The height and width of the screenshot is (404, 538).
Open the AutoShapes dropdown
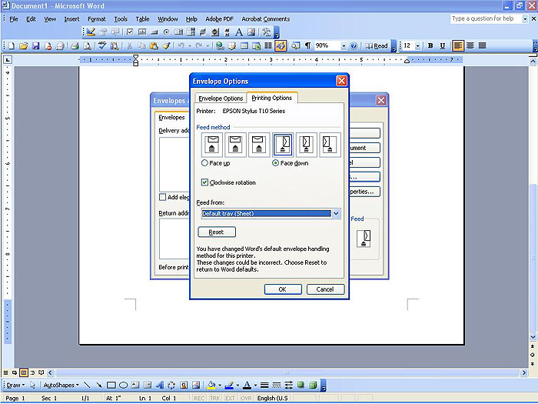pos(61,385)
